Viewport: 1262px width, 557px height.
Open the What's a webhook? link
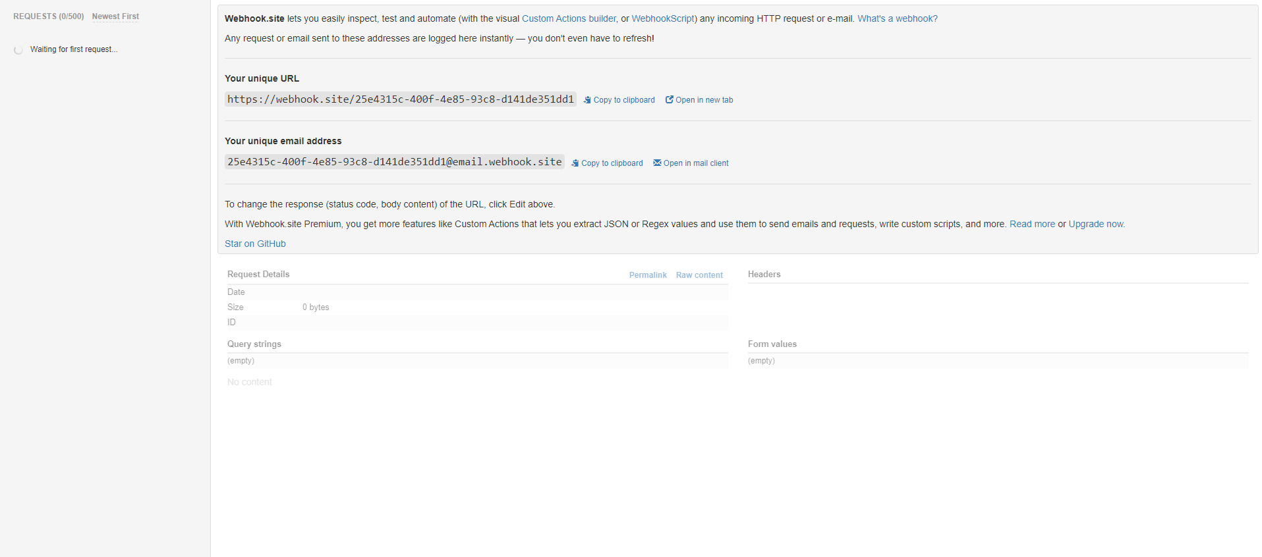[898, 18]
